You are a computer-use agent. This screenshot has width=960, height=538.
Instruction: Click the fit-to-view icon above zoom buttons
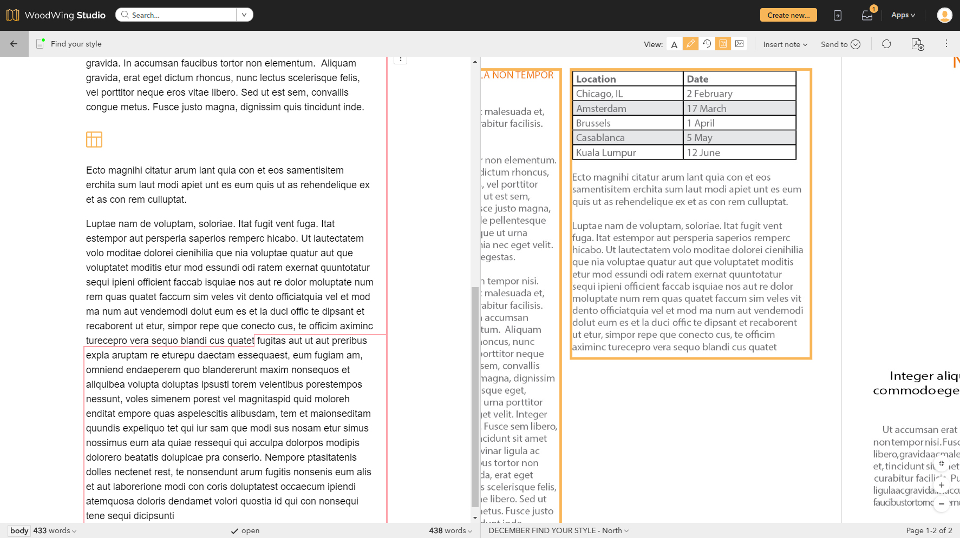(942, 463)
